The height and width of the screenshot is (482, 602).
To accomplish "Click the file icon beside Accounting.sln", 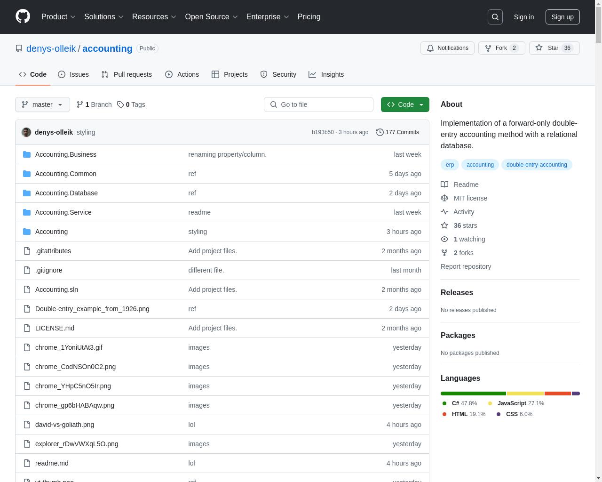I will point(27,289).
